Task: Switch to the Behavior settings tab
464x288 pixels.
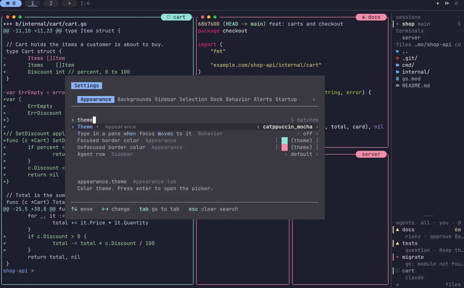Action: point(238,99)
